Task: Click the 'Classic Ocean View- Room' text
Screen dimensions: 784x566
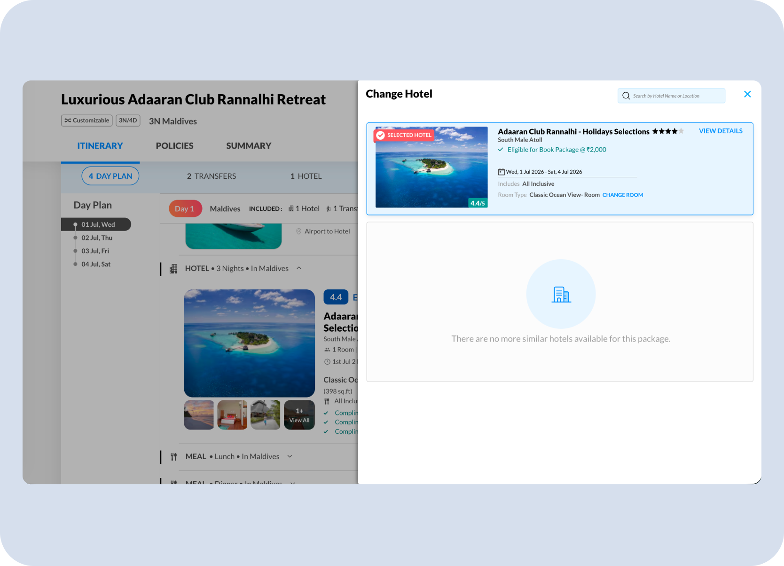Action: [564, 195]
